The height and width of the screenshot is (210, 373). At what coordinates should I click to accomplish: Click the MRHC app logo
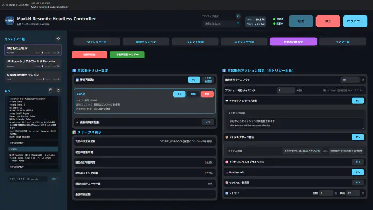coord(10,20)
